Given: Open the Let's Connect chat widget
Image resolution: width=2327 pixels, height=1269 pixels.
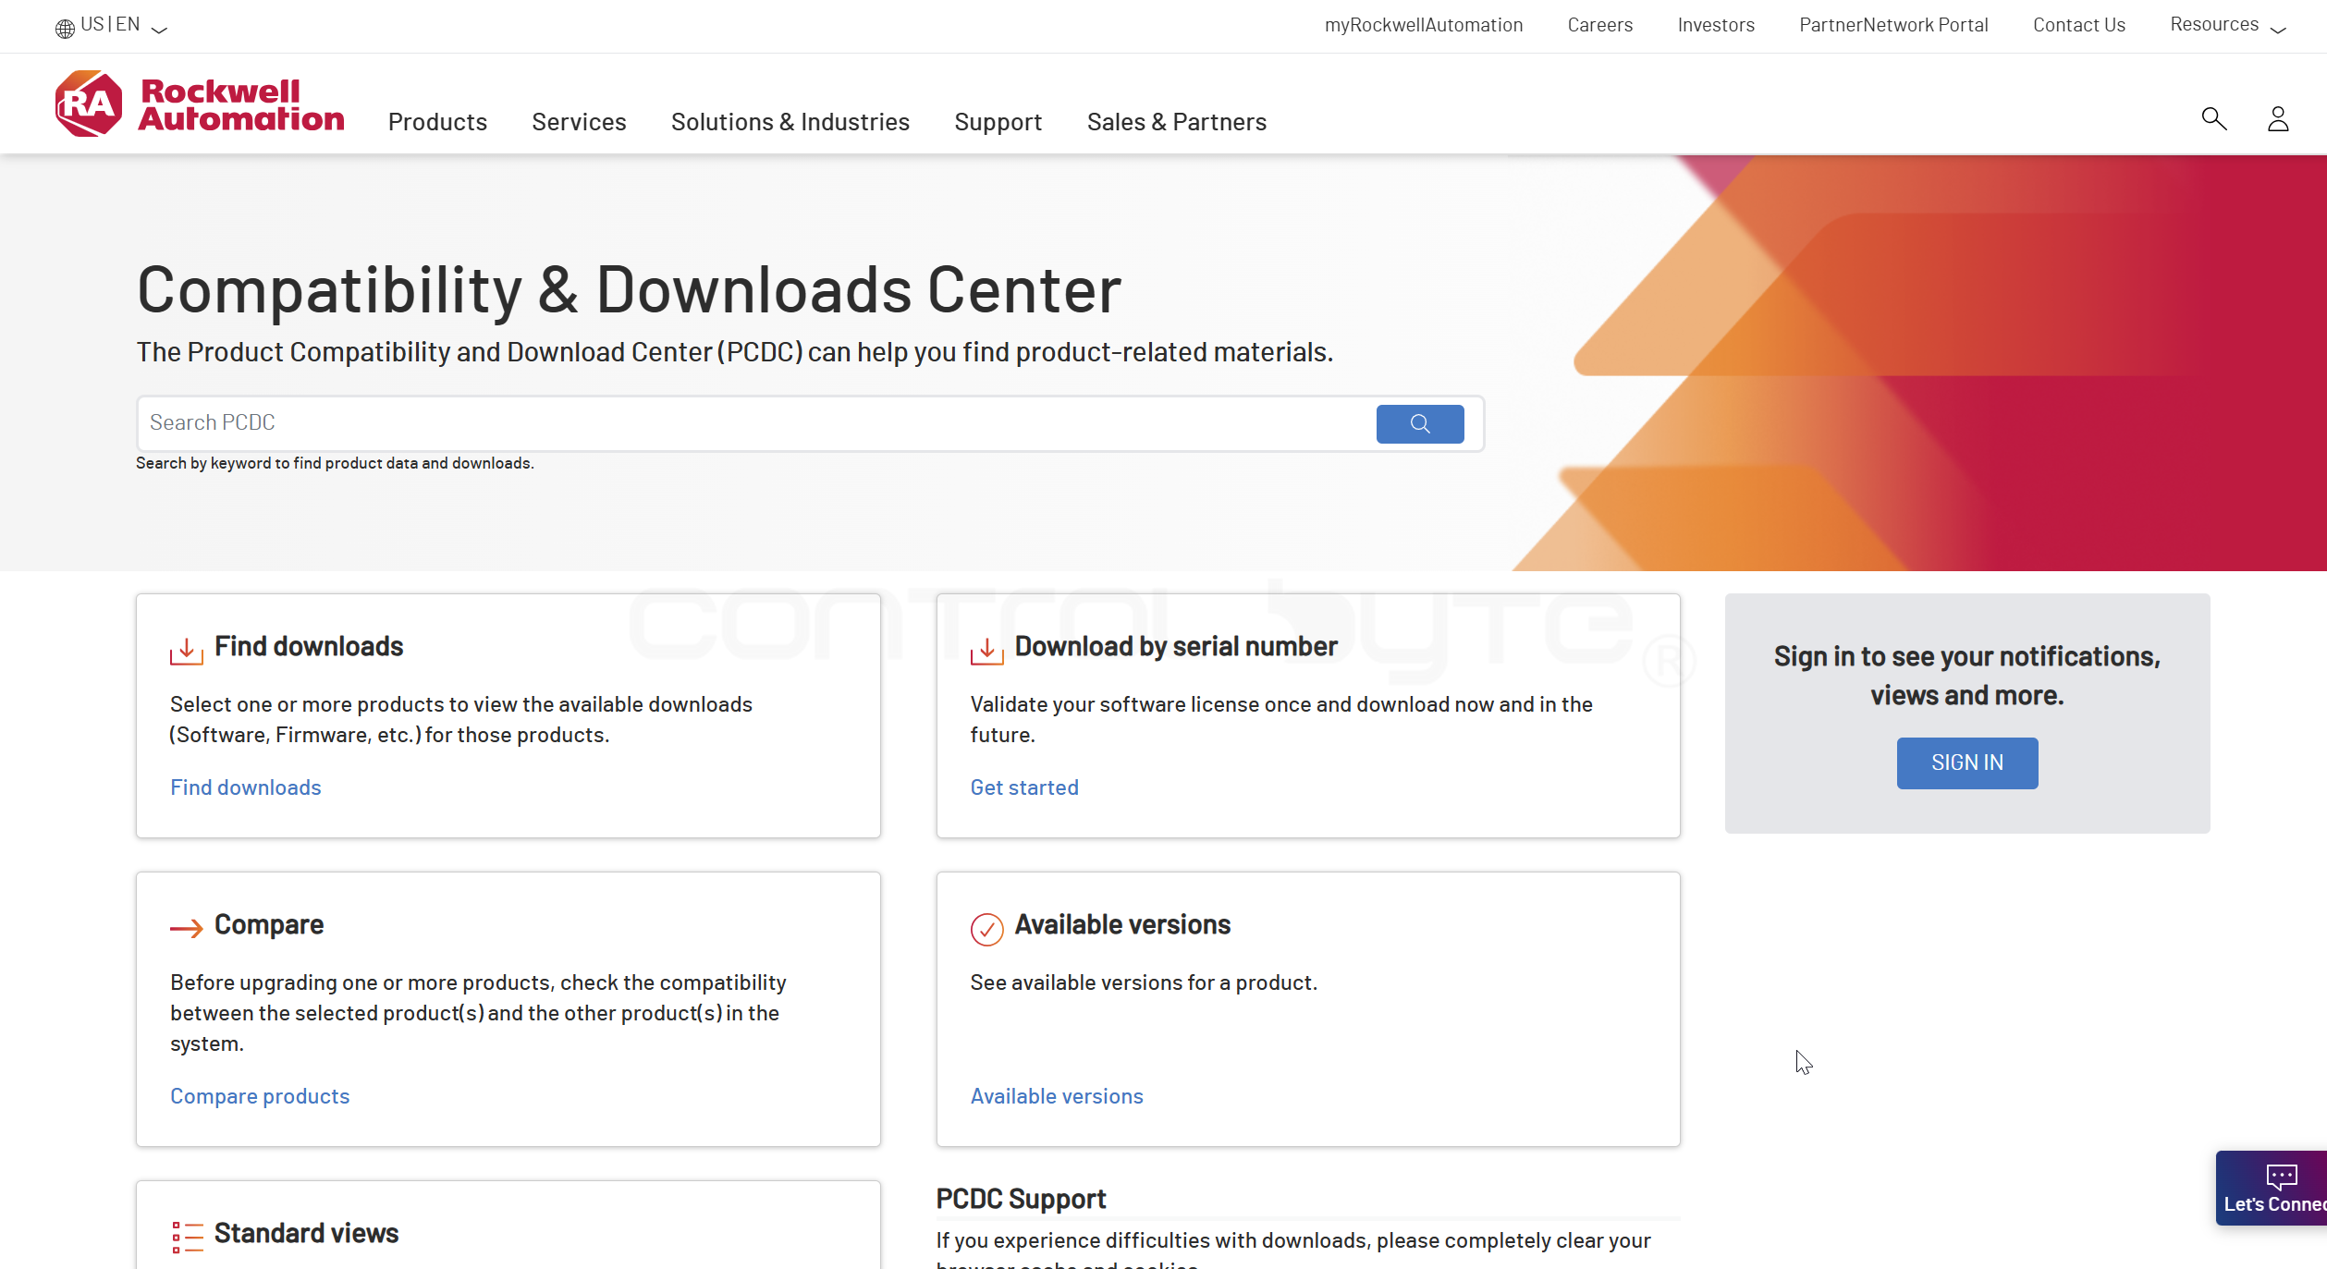Looking at the screenshot, I should (2272, 1188).
